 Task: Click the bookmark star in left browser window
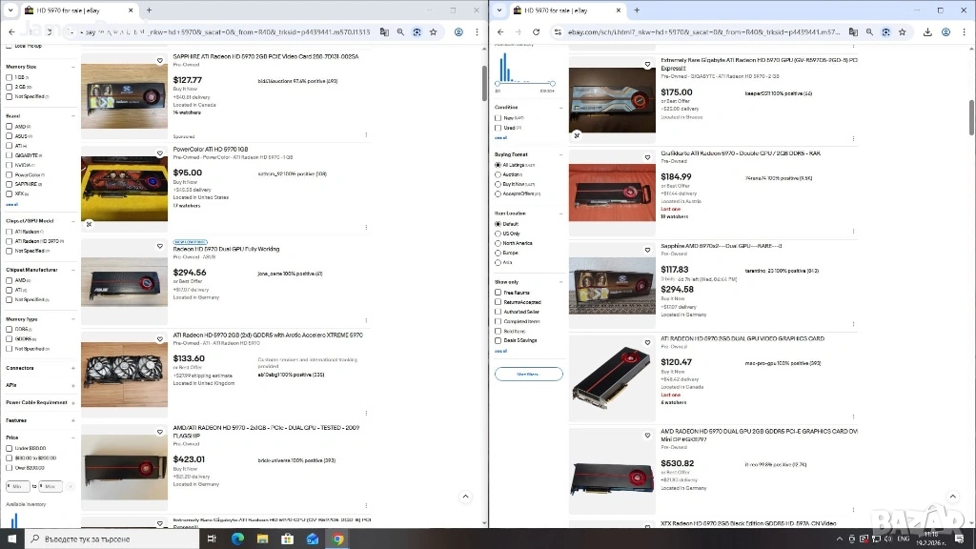(x=434, y=31)
